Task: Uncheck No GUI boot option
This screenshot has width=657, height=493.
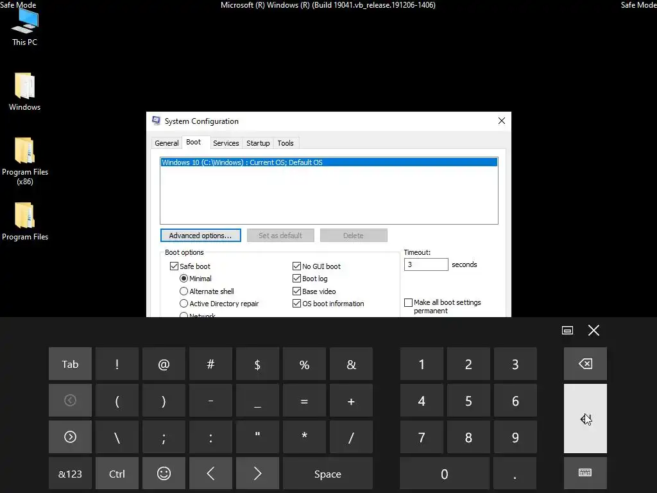Action: pos(296,266)
